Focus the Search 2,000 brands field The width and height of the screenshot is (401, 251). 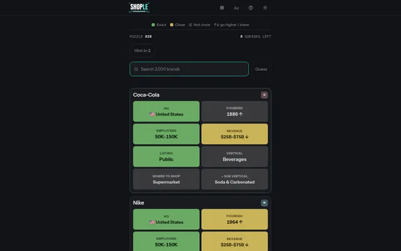pos(189,69)
